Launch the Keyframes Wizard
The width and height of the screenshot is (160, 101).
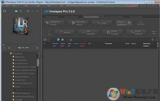coord(54,23)
